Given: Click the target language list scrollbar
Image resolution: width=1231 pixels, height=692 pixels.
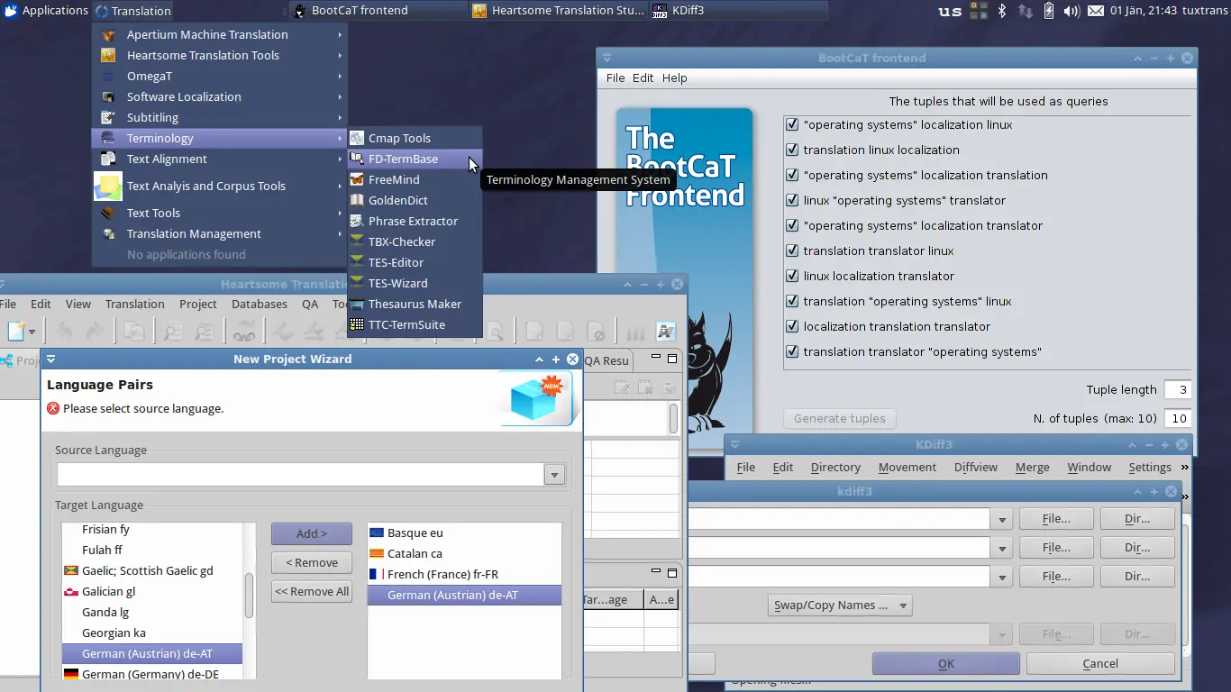Looking at the screenshot, I should click(250, 596).
